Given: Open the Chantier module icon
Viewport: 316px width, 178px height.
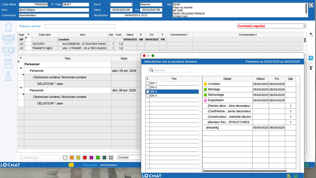Looking at the screenshot, I should pos(8,75).
